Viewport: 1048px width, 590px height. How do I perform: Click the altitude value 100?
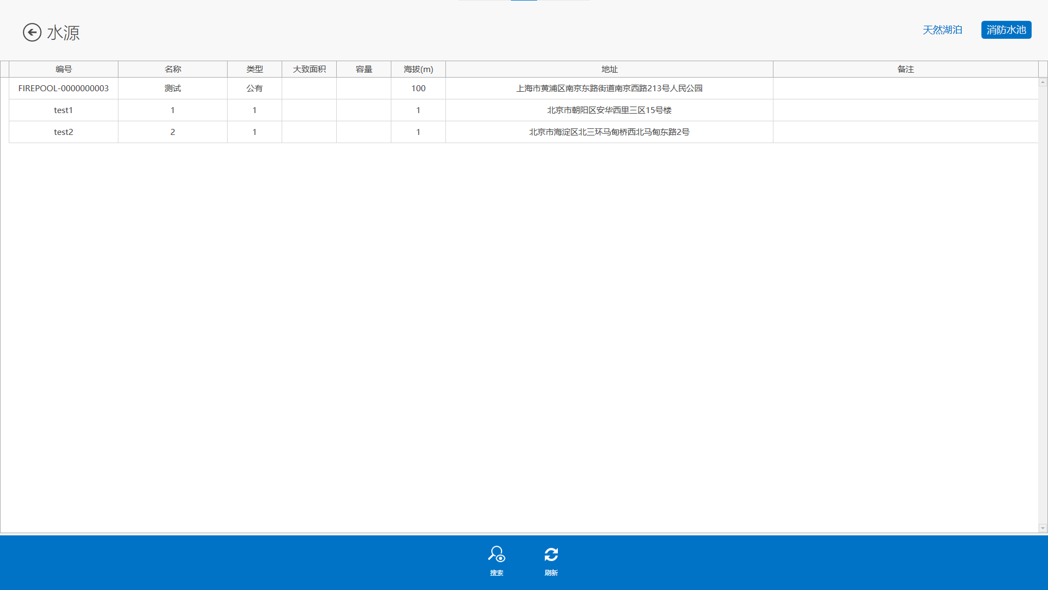coord(418,88)
